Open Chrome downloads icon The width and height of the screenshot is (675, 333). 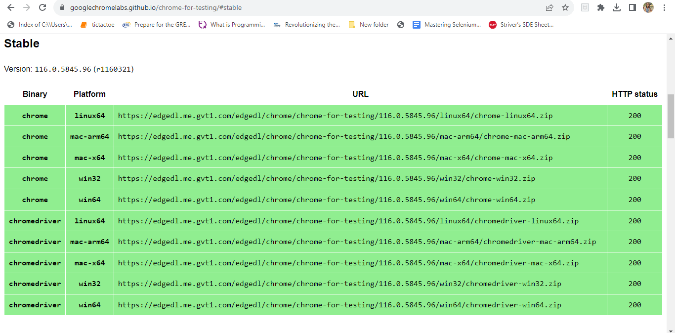point(617,7)
